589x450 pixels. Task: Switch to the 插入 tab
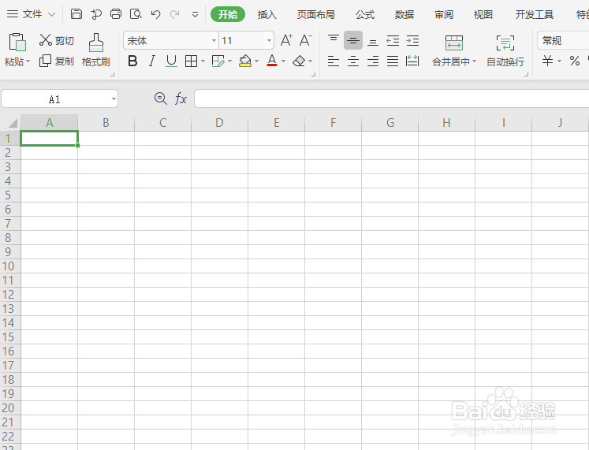[x=267, y=15]
